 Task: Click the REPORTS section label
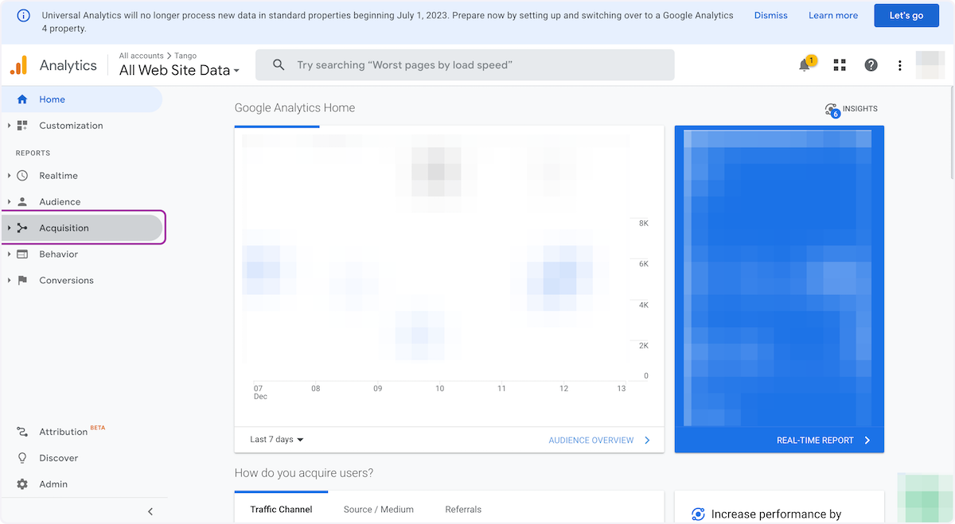[33, 153]
